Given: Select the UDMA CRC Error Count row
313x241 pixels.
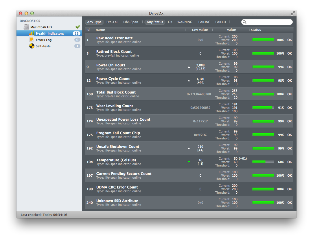Looking at the screenshot, I should pyautogui.click(x=189, y=189).
